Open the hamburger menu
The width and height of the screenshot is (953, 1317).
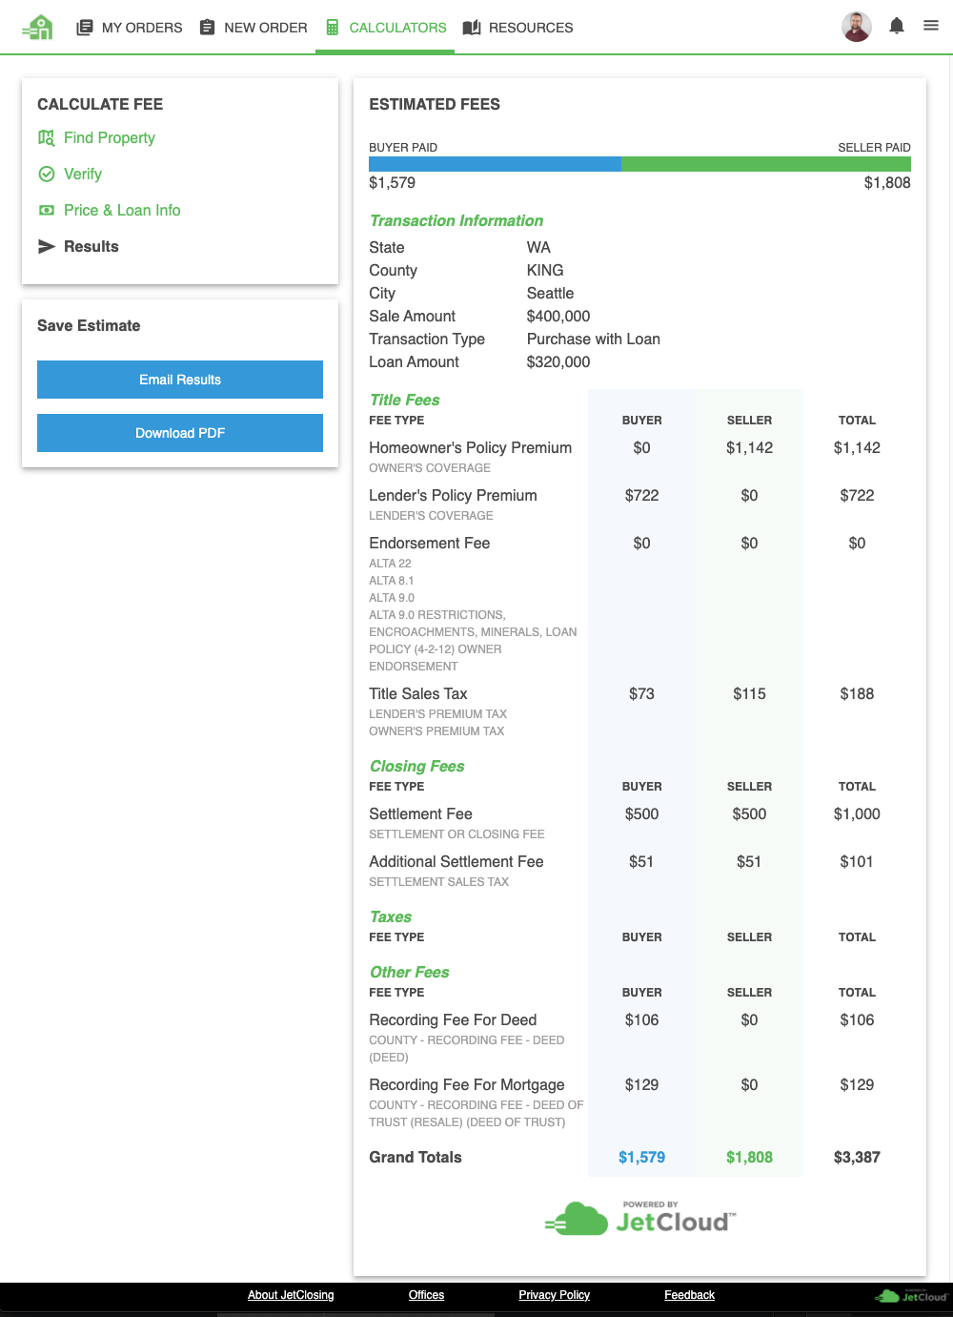click(931, 26)
